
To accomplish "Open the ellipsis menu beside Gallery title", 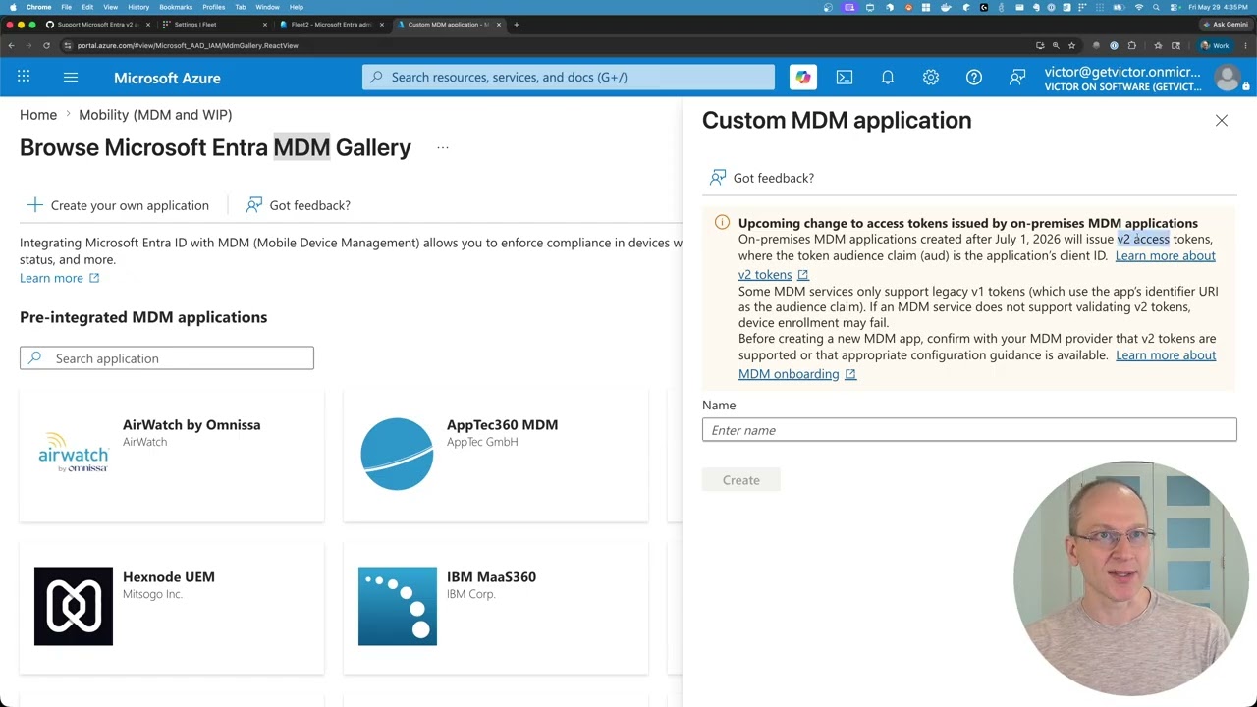I will (443, 147).
